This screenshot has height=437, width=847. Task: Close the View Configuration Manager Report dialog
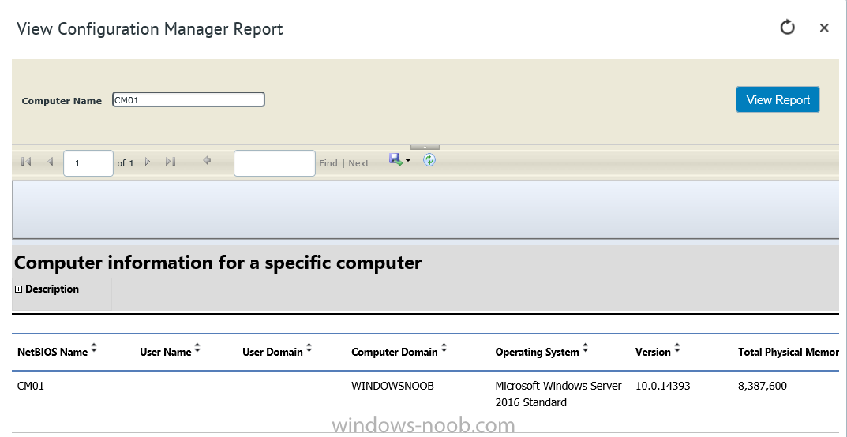coord(824,28)
